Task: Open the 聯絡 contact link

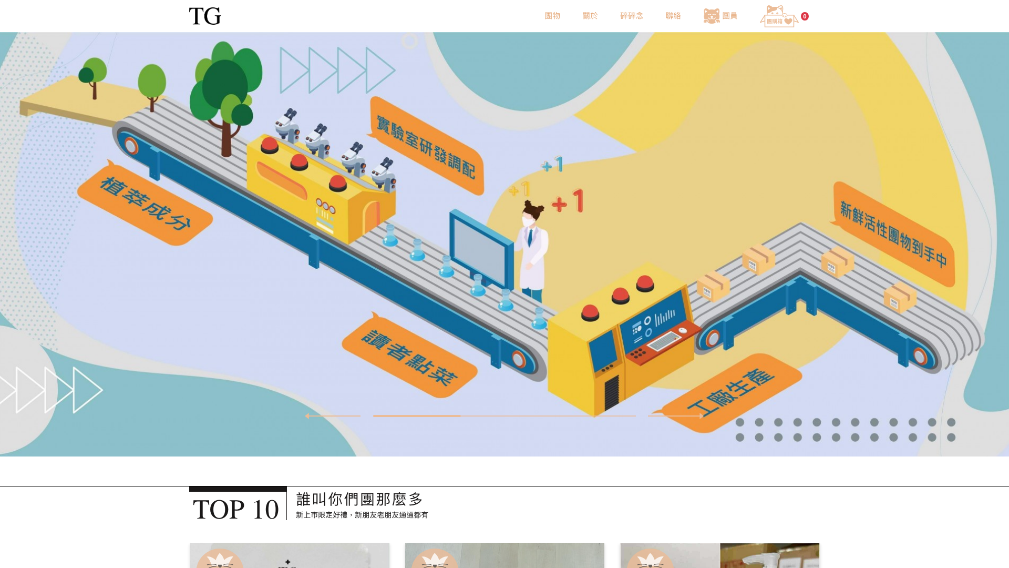Action: click(673, 16)
